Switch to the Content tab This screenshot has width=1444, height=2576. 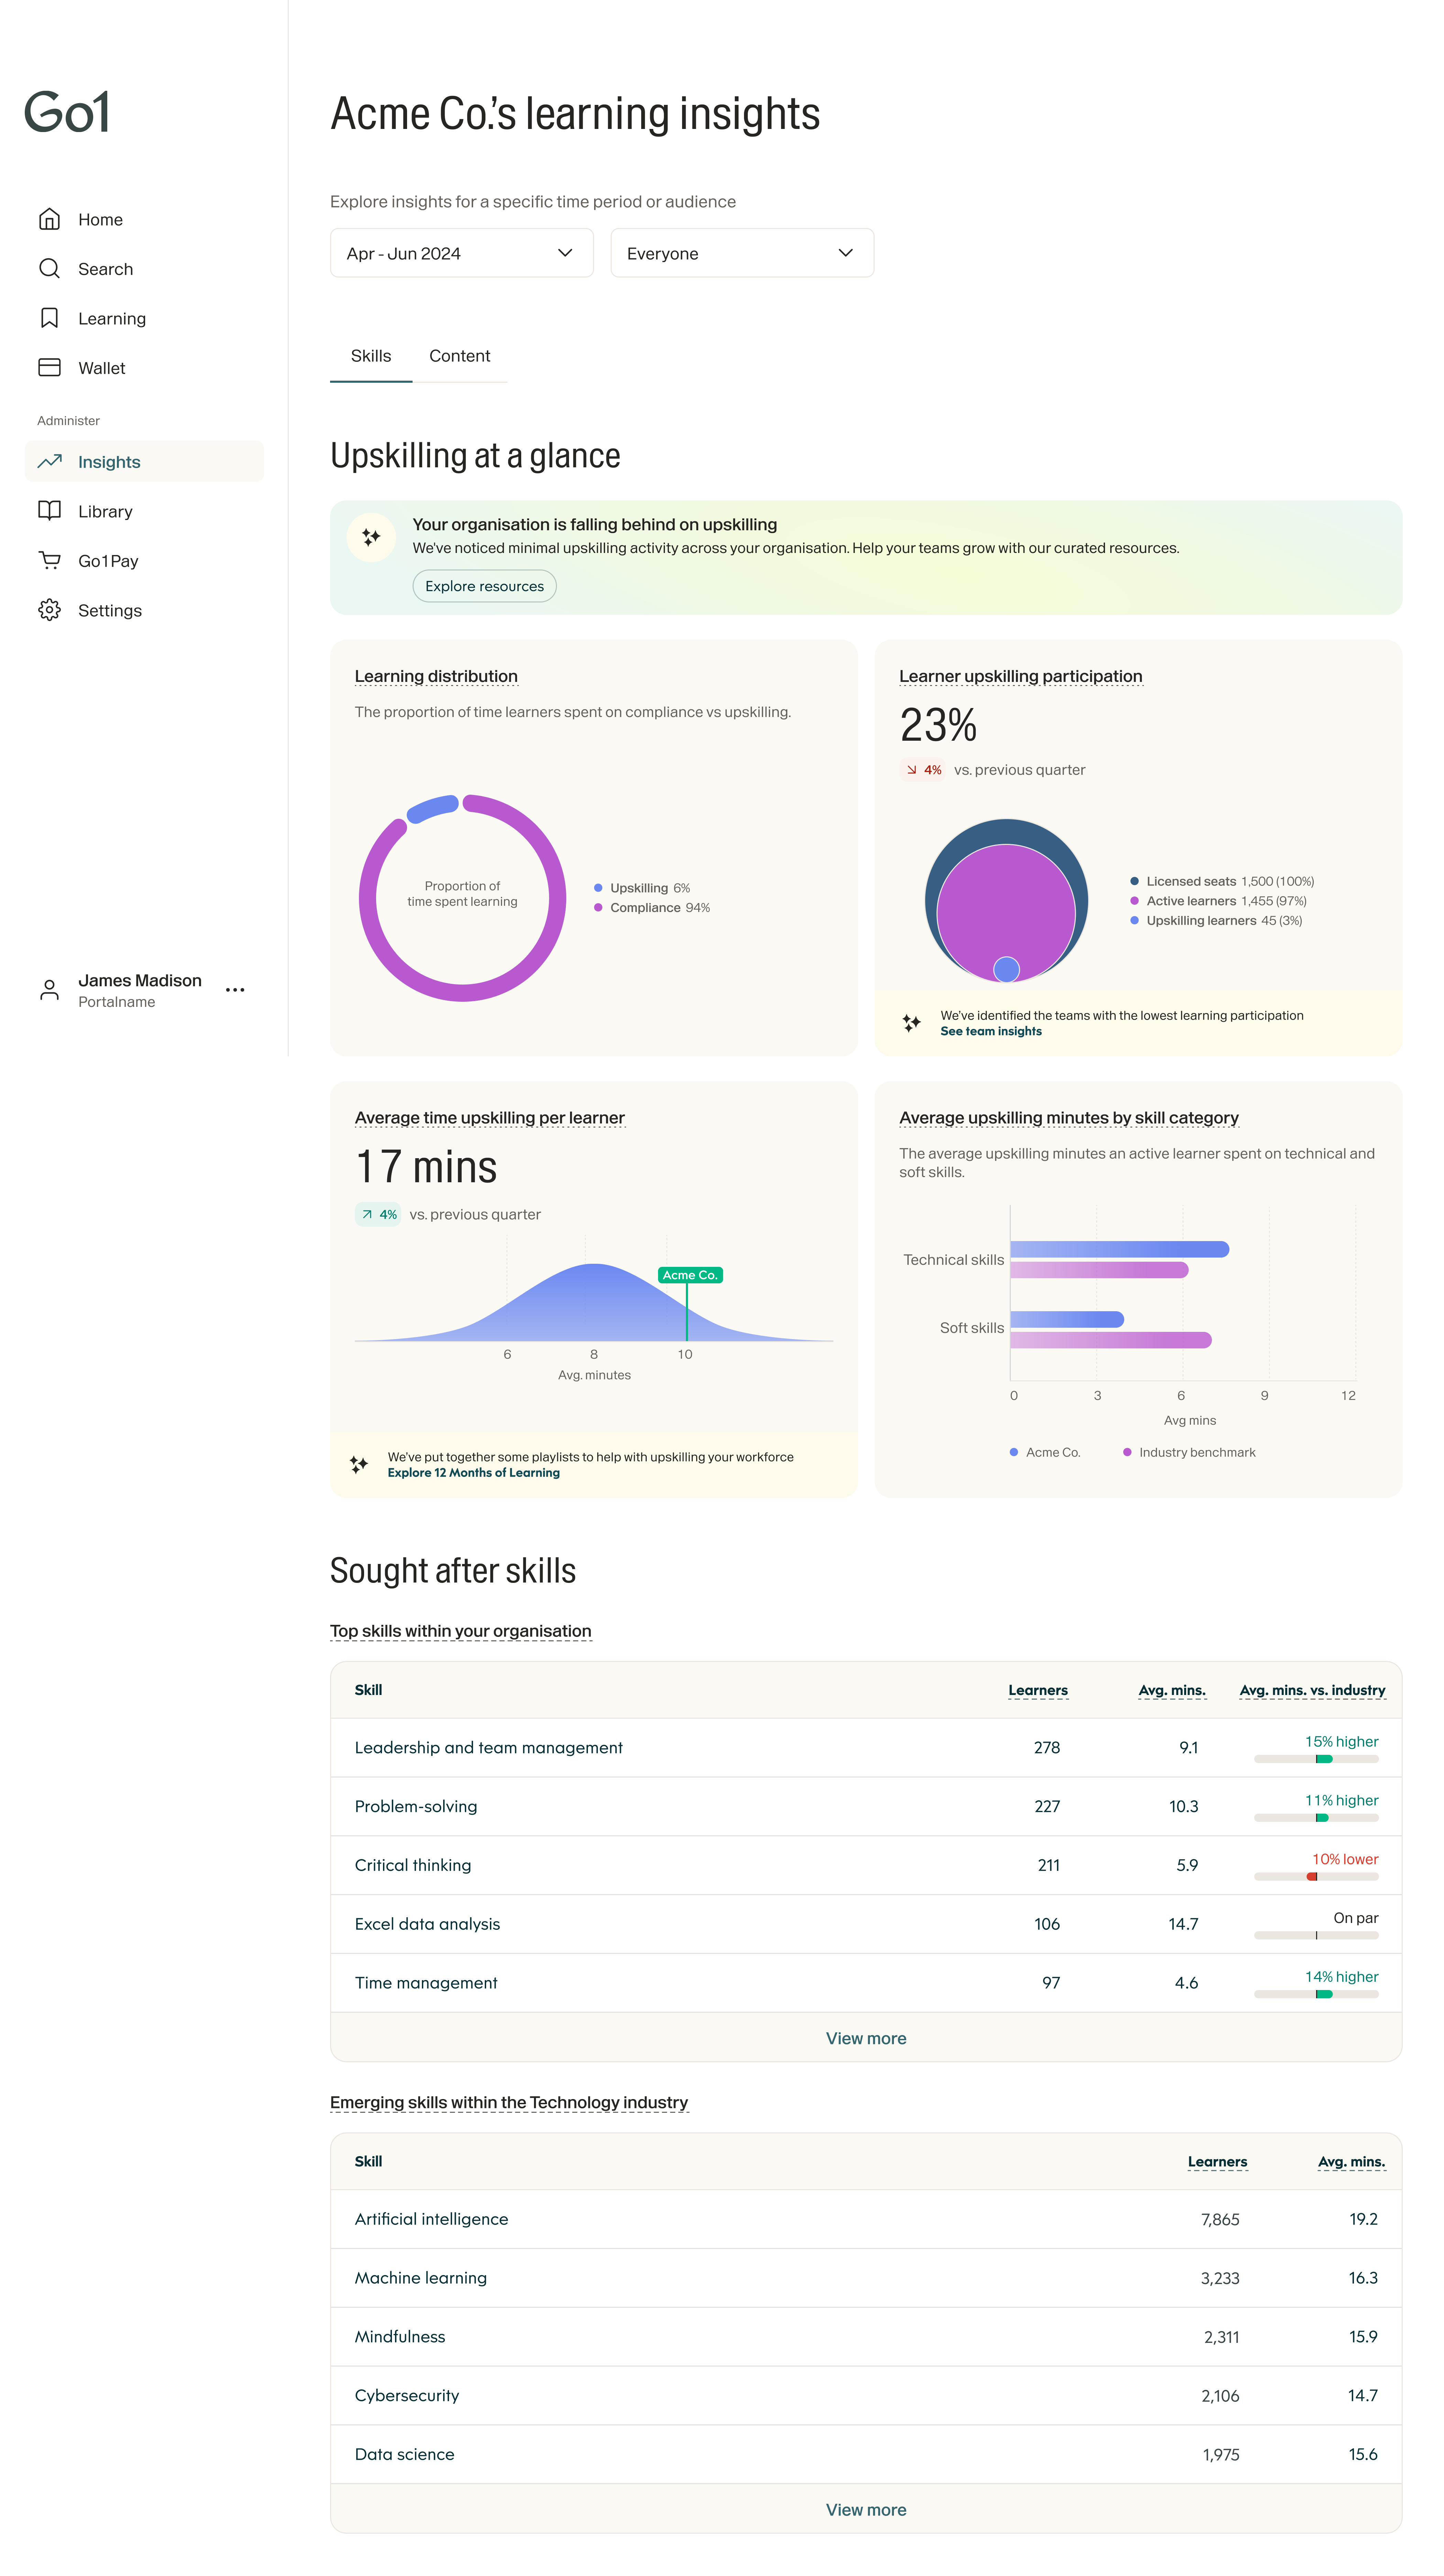pos(460,356)
